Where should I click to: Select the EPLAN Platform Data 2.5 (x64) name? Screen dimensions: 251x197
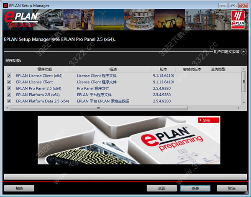42,101
